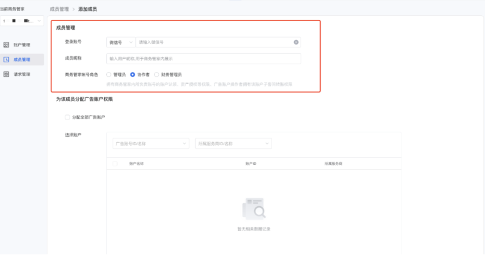Open 账户管理 in the sidebar
This screenshot has height=257, width=485.
(x=22, y=45)
